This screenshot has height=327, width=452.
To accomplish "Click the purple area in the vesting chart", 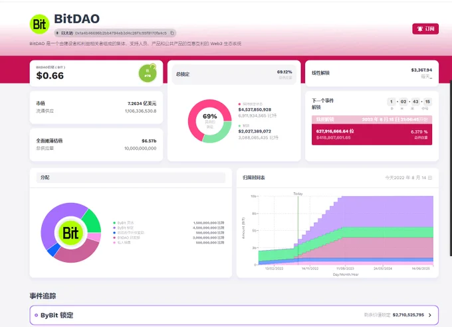I will 386,212.
